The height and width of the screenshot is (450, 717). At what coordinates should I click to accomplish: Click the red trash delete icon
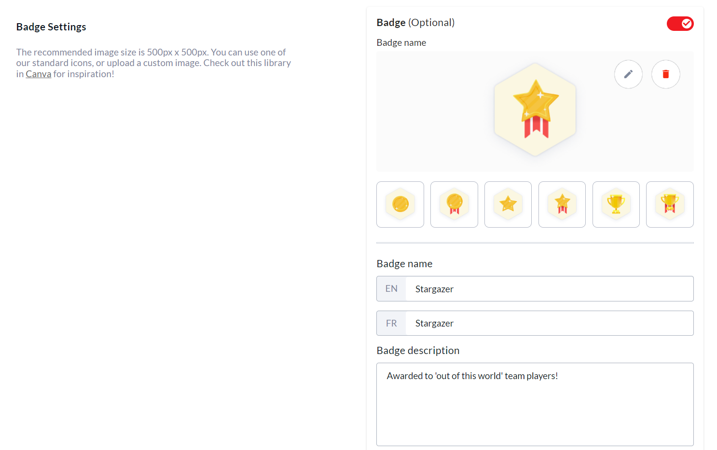tap(665, 74)
